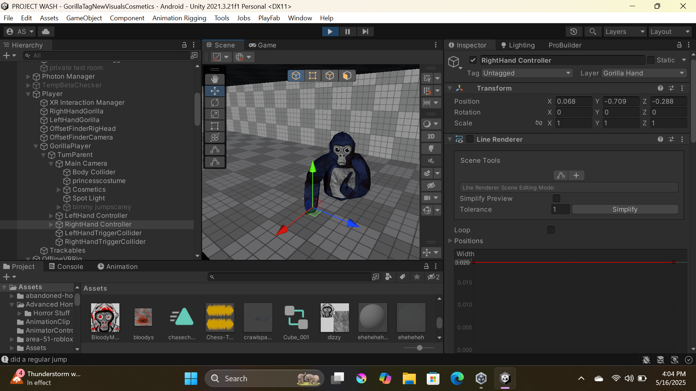The width and height of the screenshot is (696, 391).
Task: Open the PlayFab menu
Action: point(269,18)
